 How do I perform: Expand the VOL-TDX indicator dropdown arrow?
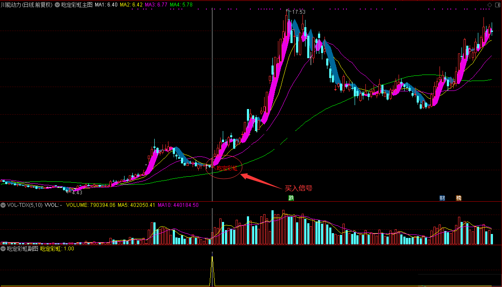[x=3, y=205]
